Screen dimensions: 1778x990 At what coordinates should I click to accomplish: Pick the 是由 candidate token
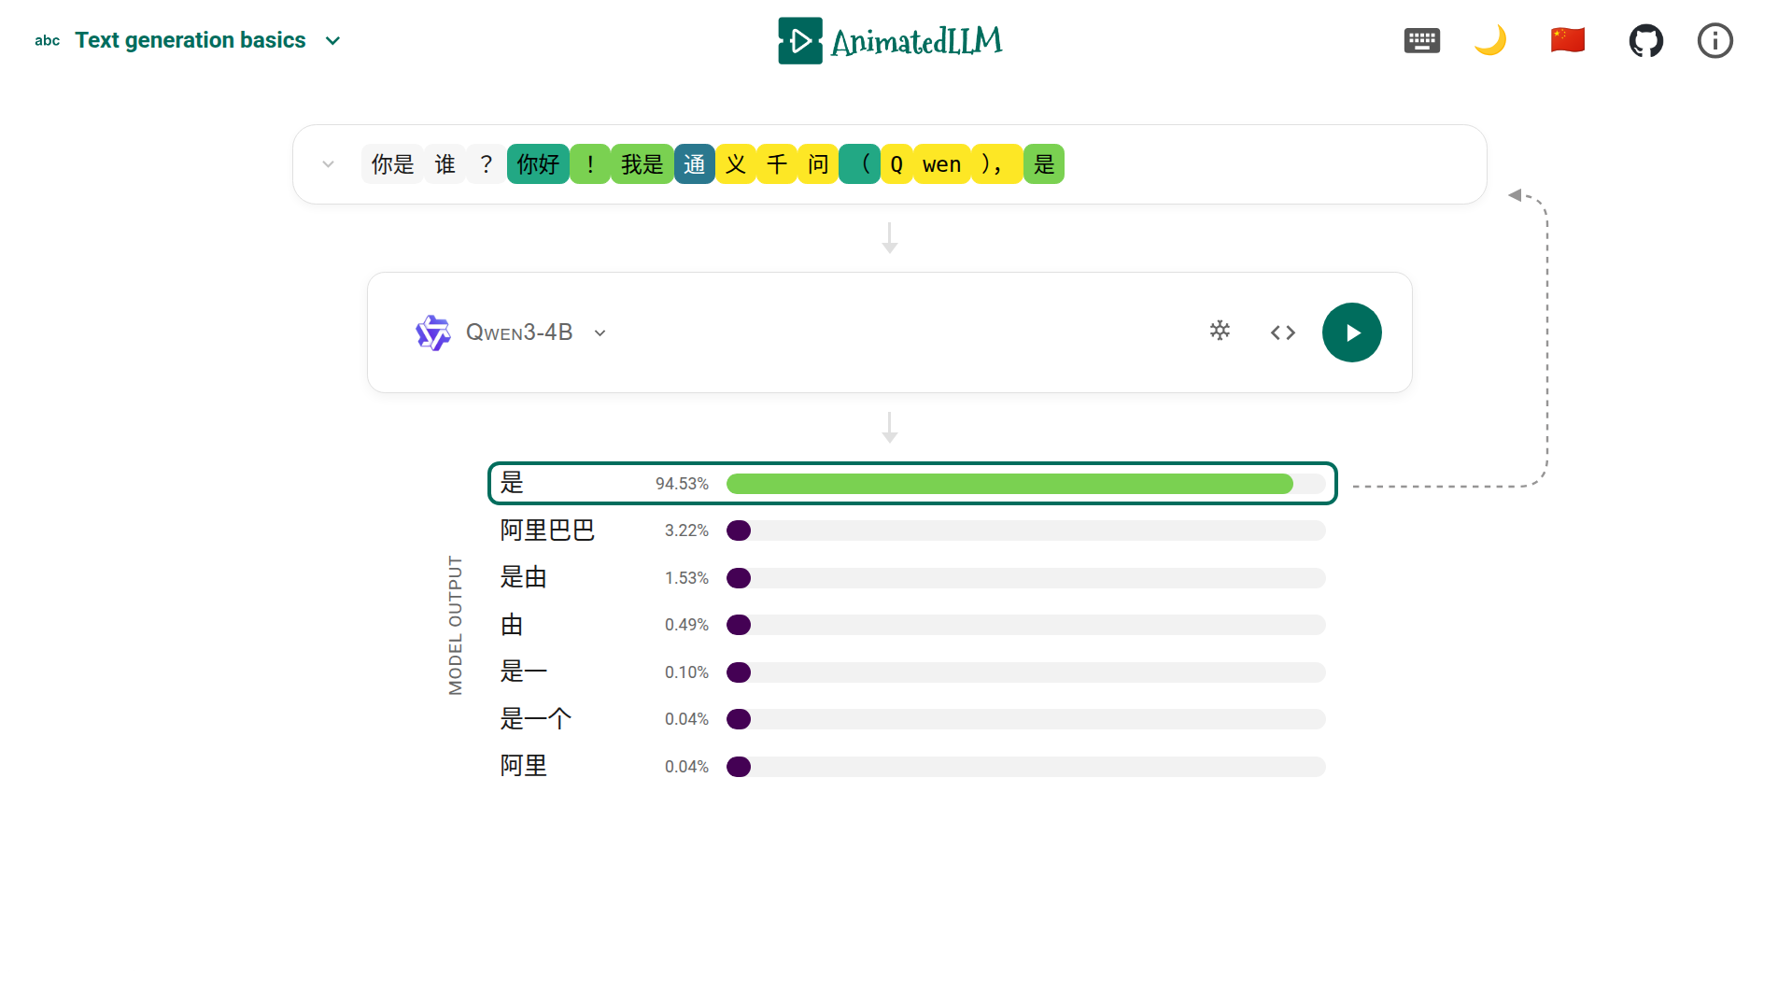click(523, 577)
